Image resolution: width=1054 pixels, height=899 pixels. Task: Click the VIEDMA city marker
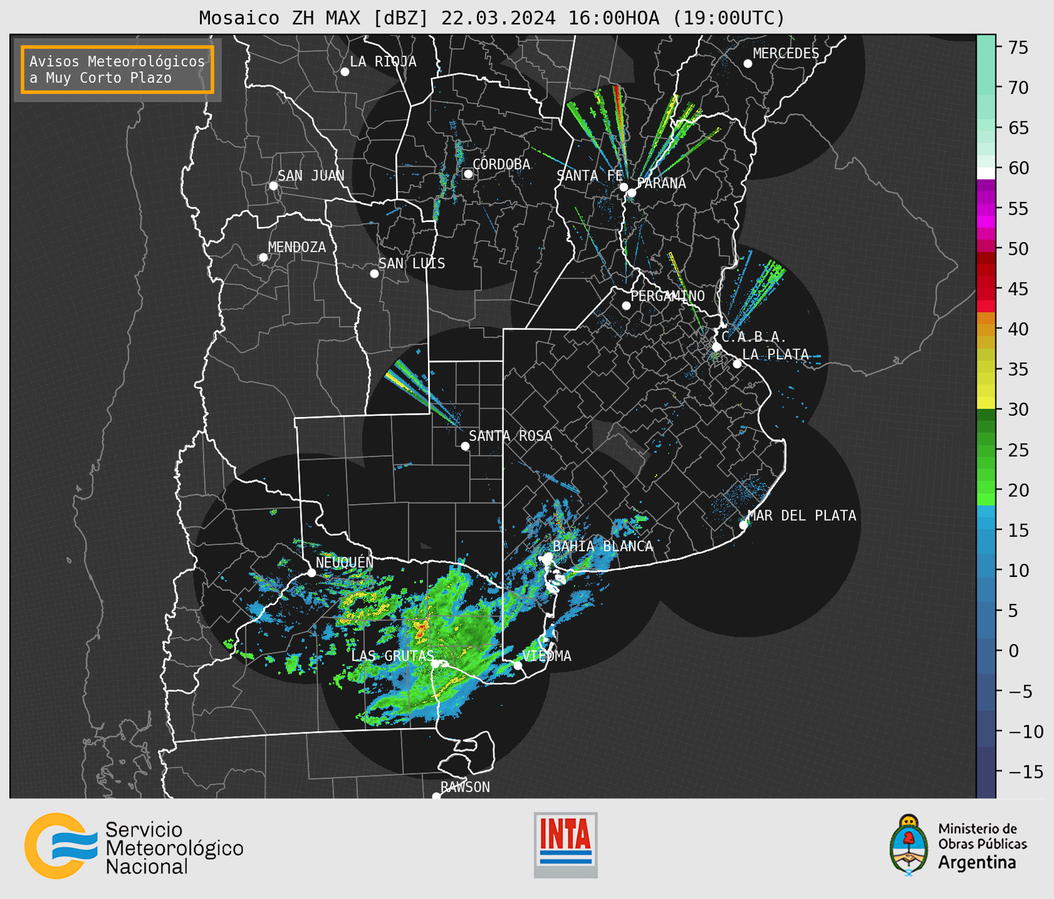tap(518, 665)
